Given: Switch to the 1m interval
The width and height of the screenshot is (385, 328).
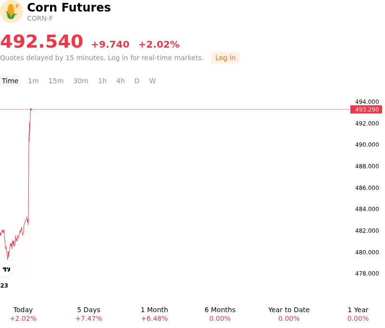Looking at the screenshot, I should pyautogui.click(x=33, y=81).
